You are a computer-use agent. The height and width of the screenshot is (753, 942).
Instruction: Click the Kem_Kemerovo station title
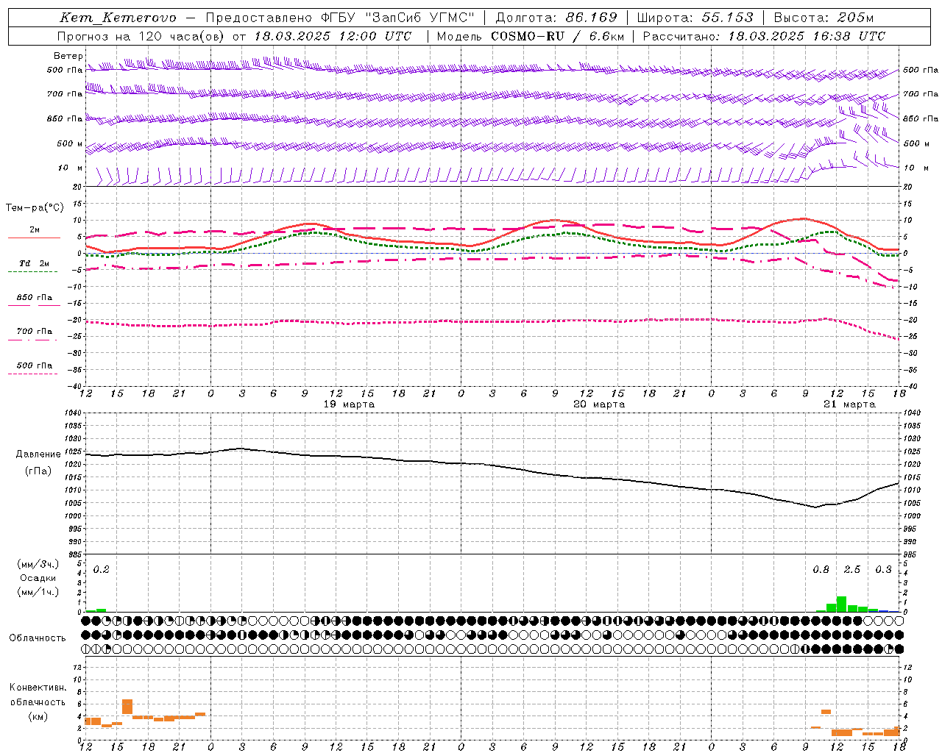pyautogui.click(x=118, y=18)
